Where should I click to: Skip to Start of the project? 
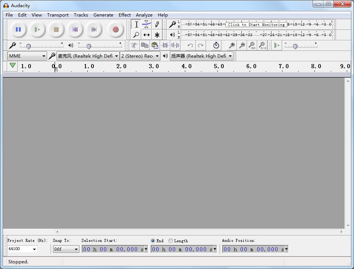75,29
